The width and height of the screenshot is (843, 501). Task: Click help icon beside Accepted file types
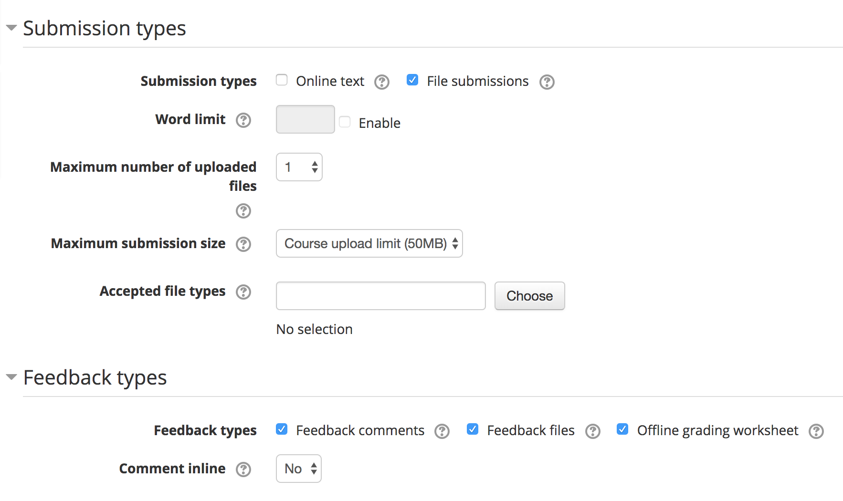point(243,292)
